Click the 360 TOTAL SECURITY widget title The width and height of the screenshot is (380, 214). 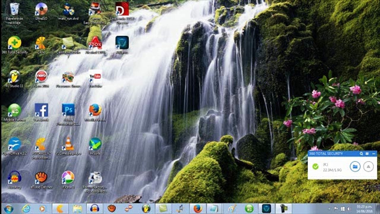(326, 154)
